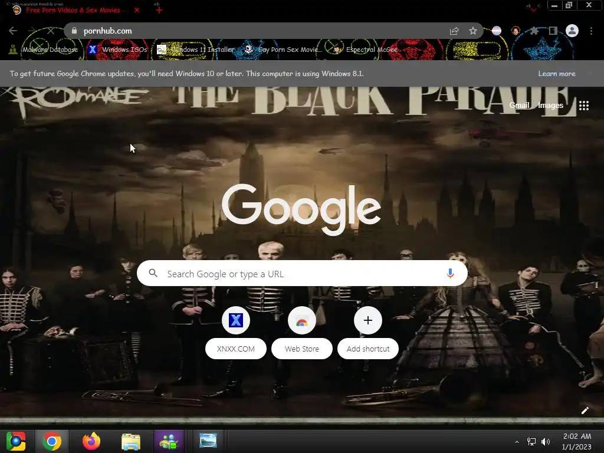The width and height of the screenshot is (604, 453).
Task: Dismiss the Chrome update infobar
Action: pyautogui.click(x=590, y=74)
